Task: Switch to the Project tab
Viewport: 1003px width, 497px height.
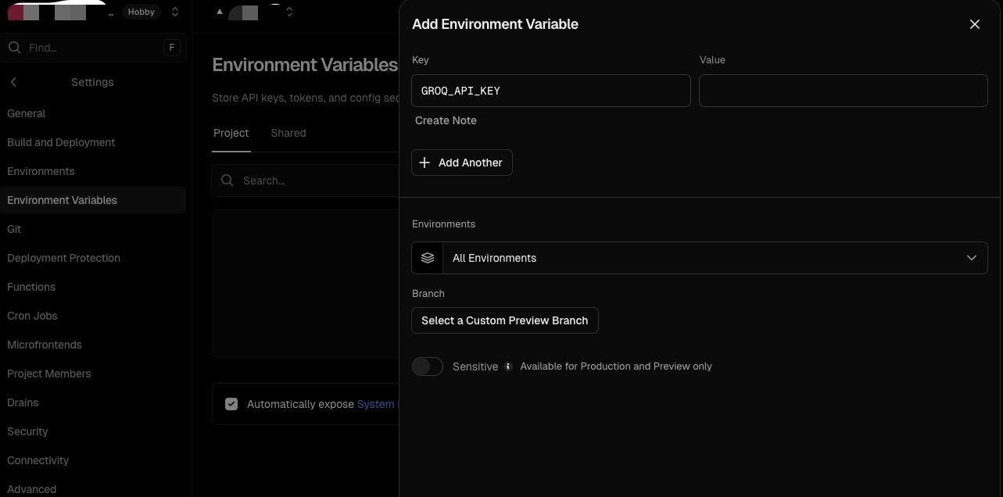Action: tap(231, 133)
